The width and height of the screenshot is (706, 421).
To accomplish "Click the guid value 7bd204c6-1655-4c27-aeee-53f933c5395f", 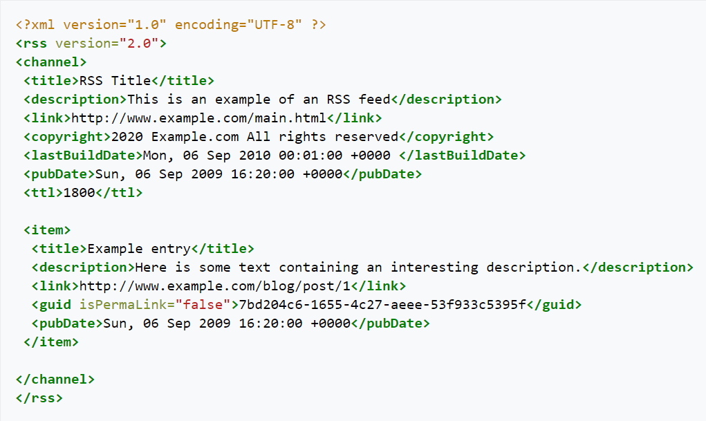I will [382, 305].
